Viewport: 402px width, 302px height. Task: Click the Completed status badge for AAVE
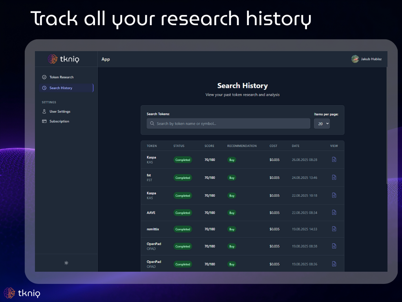[183, 213]
